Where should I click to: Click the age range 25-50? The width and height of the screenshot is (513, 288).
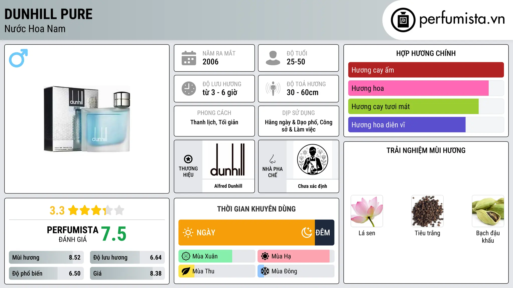[296, 62]
